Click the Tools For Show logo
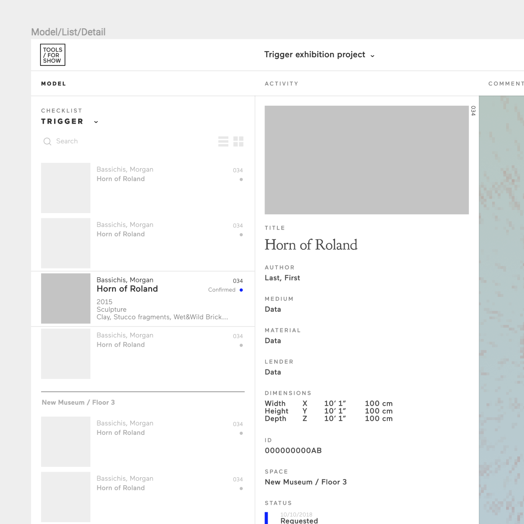The width and height of the screenshot is (524, 524). [x=52, y=55]
